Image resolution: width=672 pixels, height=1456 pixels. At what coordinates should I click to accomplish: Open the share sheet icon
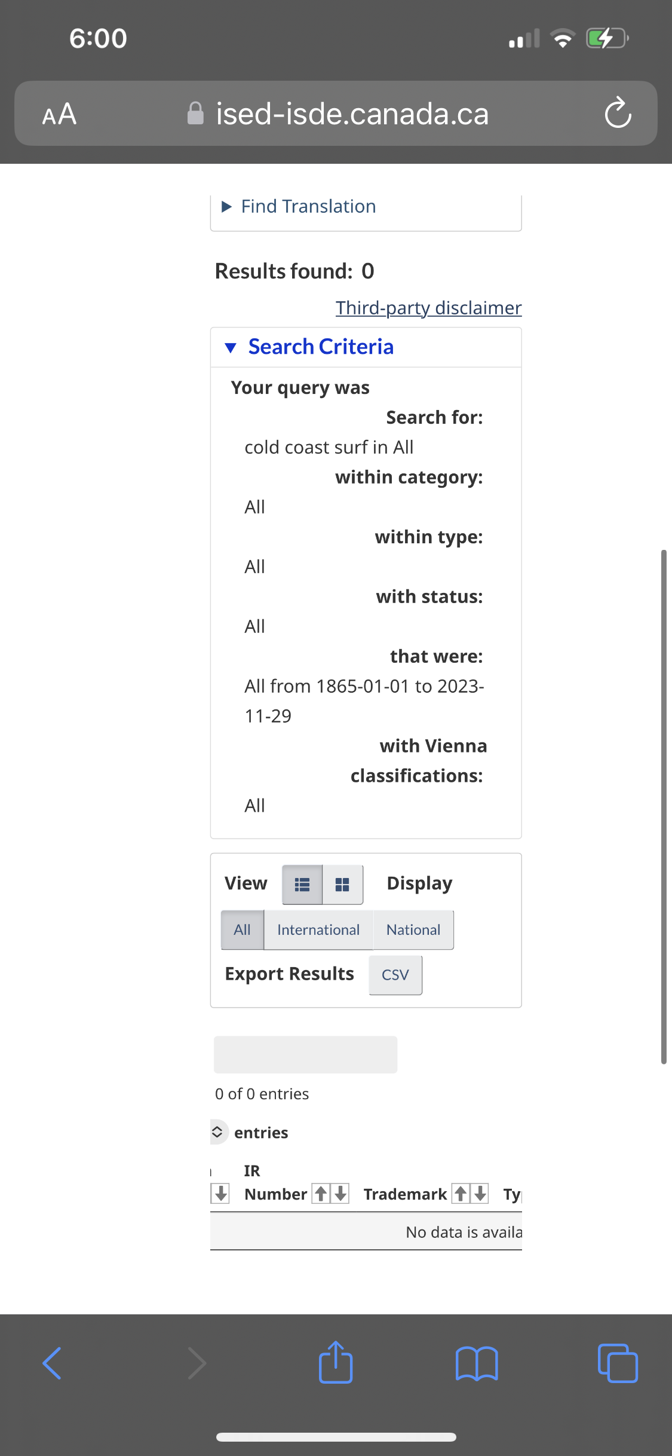336,1363
